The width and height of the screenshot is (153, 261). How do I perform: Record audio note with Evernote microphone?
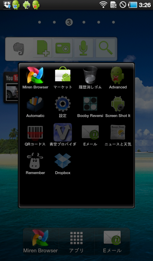click(x=83, y=48)
